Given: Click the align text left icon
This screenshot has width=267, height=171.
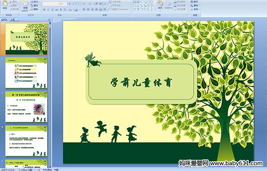Looking at the screenshot, I should point(84,9).
